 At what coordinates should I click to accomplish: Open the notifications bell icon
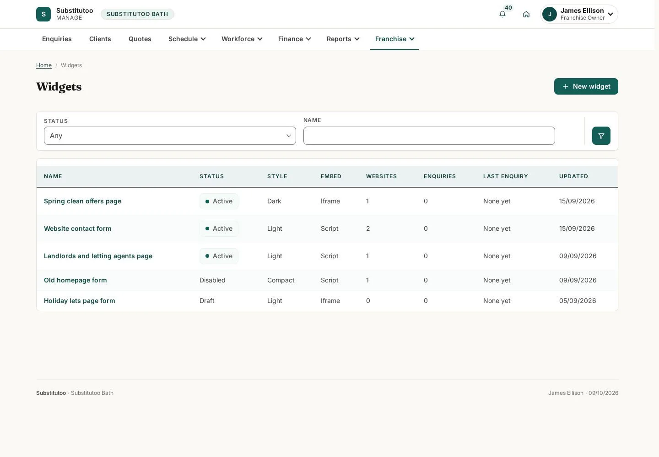[502, 14]
